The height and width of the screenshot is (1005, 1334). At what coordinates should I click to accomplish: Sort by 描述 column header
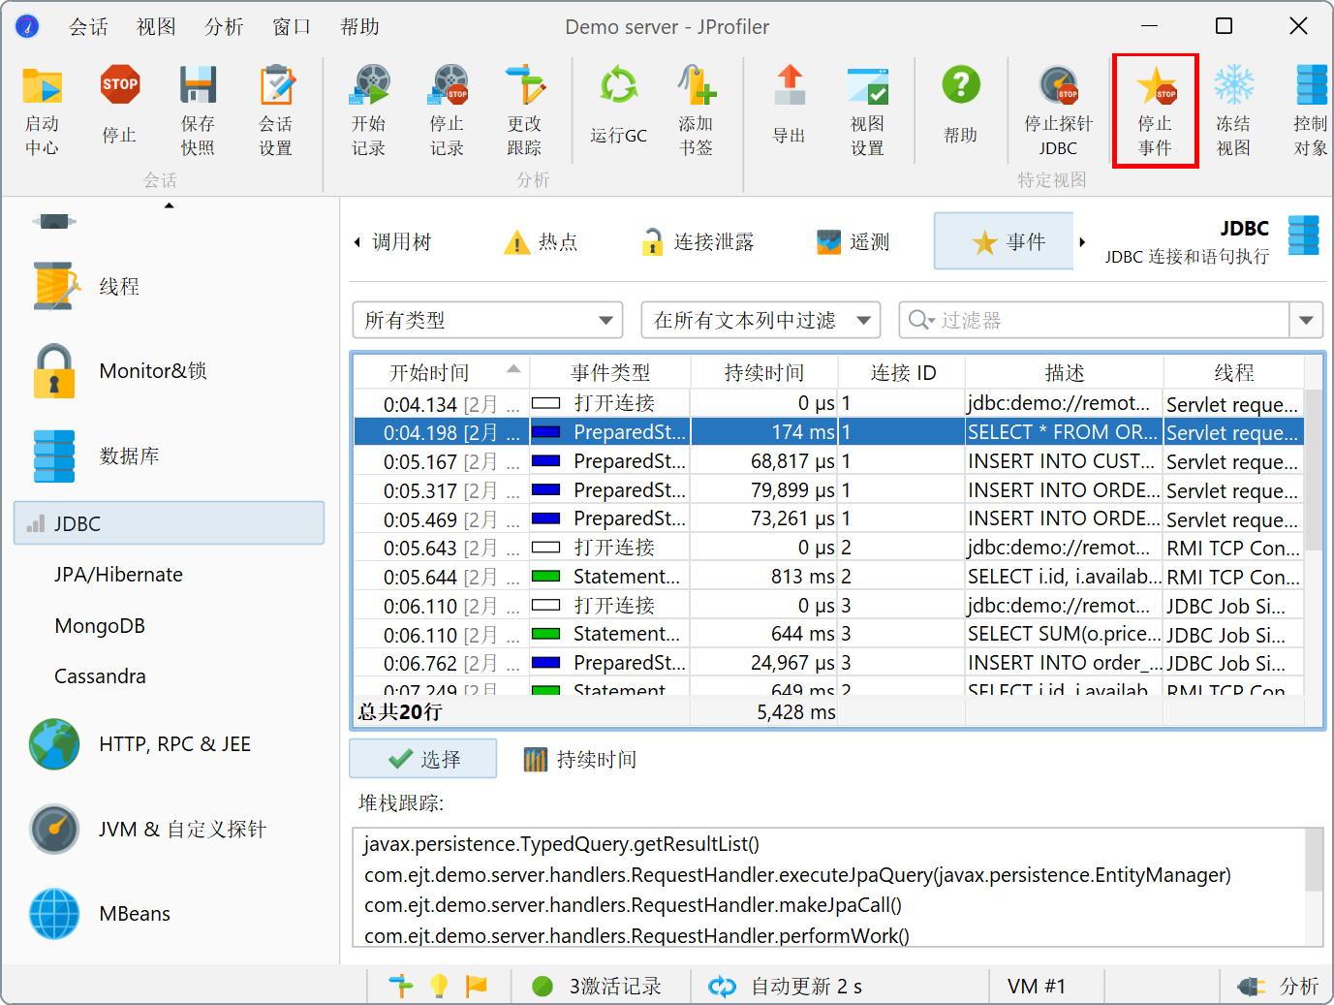[1064, 372]
